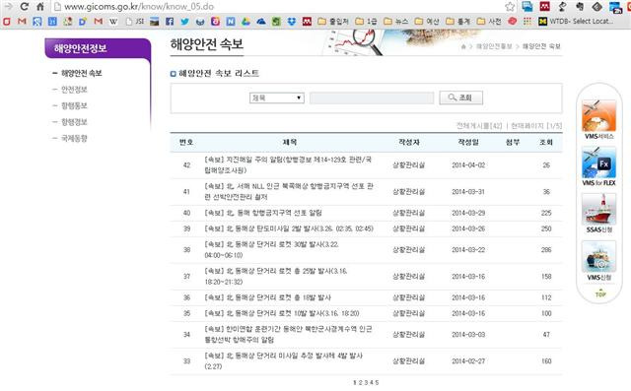Viewport: 631px width, 391px height.
Task: Open post 33 about 미사일 추정 발사체 4발
Action: click(284, 360)
